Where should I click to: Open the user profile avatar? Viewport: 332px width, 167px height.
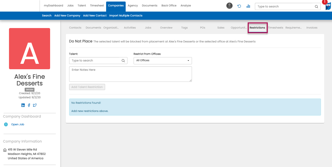point(229,6)
